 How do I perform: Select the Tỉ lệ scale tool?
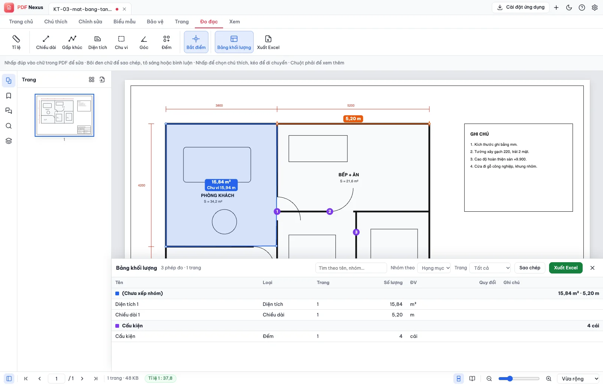point(16,42)
